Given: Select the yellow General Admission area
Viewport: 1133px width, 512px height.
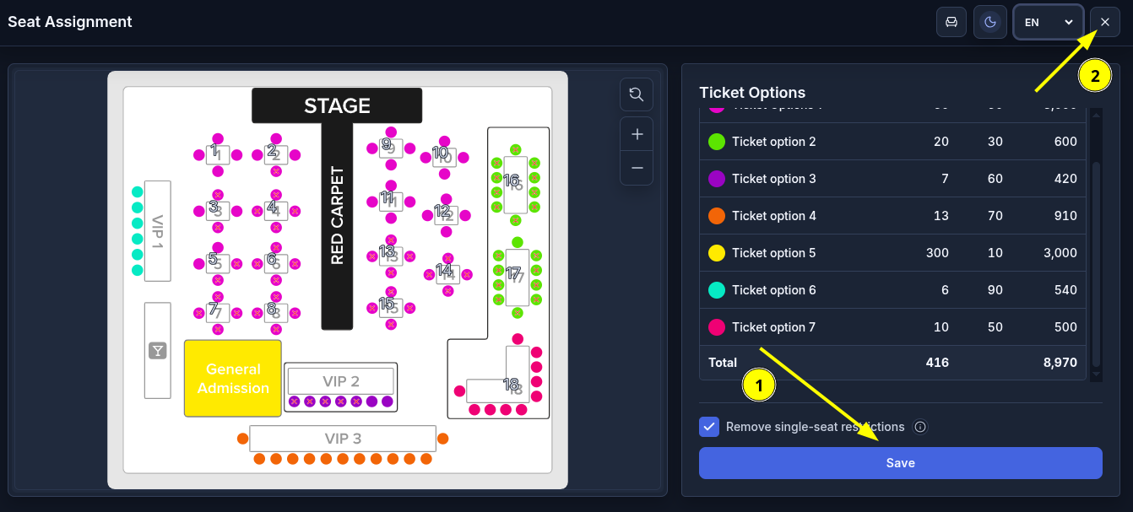Looking at the screenshot, I should [233, 379].
